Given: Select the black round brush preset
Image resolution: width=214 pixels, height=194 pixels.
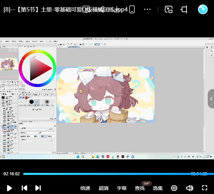Looking at the screenshot, I should (x=31, y=102).
